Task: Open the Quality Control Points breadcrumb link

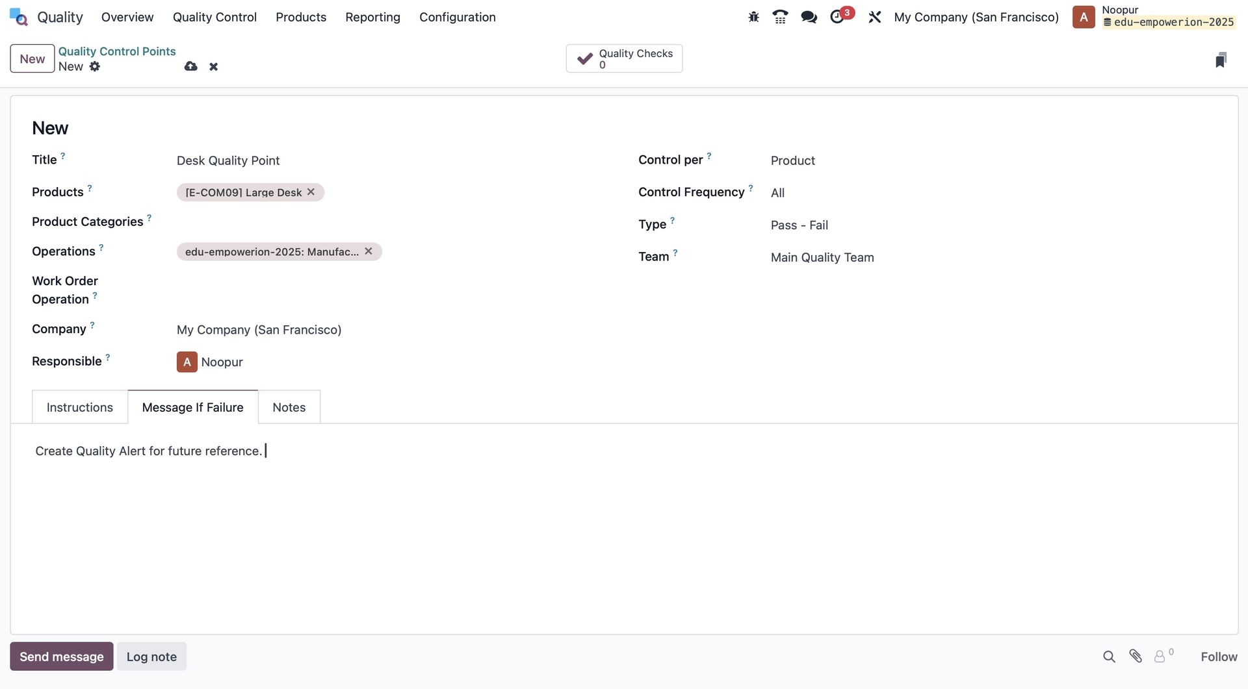Action: pyautogui.click(x=117, y=51)
